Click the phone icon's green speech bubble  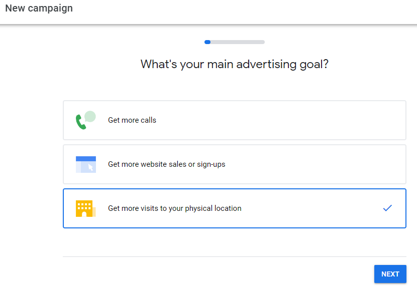pos(91,116)
